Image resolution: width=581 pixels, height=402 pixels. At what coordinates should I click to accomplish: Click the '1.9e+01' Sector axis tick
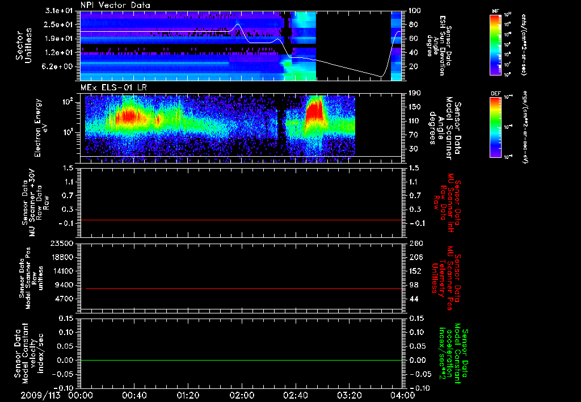click(59, 39)
